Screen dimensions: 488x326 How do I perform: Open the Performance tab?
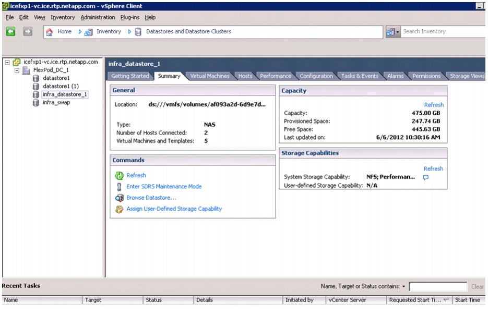[276, 76]
